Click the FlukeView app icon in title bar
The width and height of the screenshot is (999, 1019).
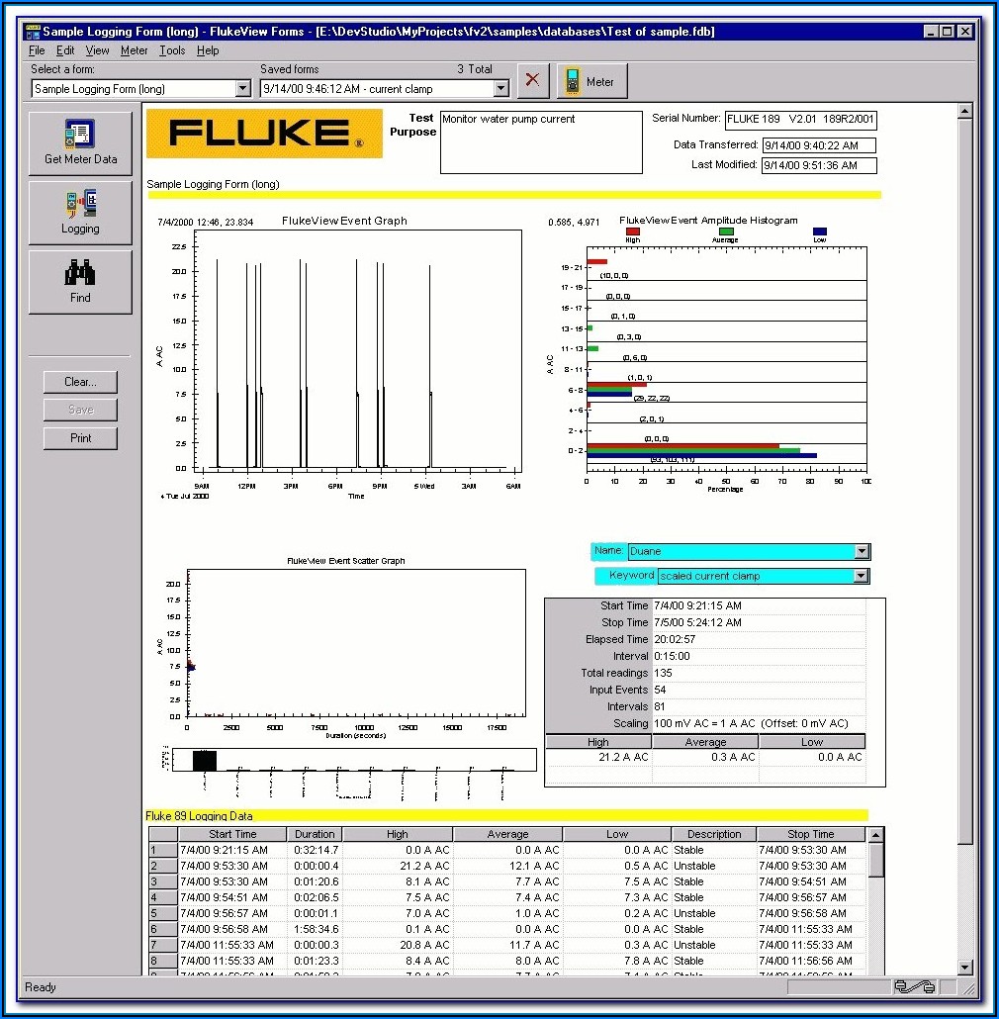(33, 32)
